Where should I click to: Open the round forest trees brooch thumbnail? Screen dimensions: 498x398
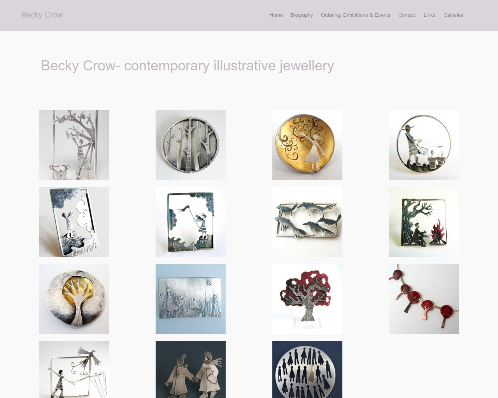pos(191,145)
